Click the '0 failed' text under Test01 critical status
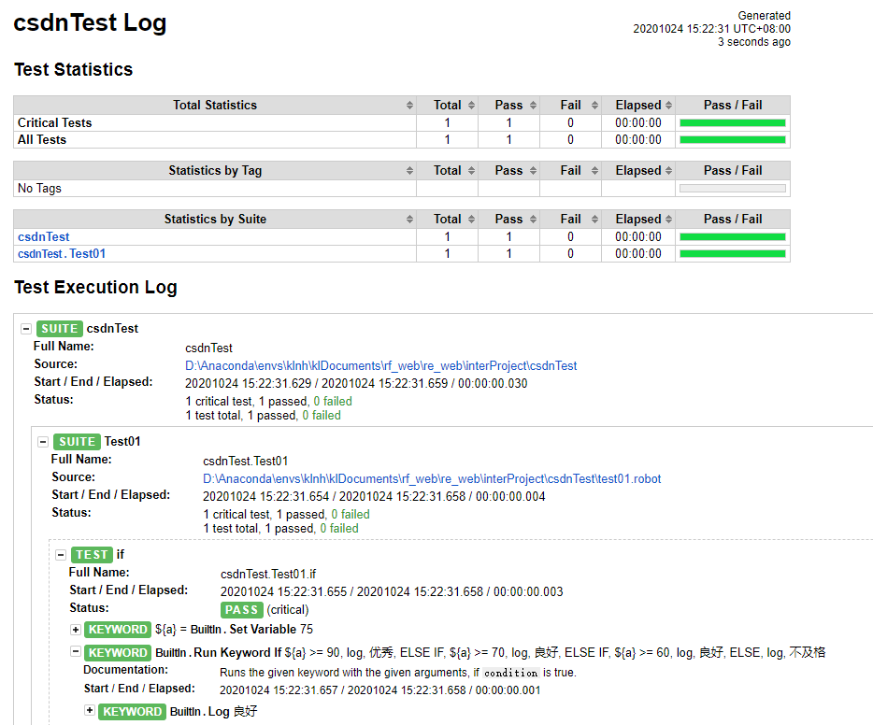 (x=351, y=514)
